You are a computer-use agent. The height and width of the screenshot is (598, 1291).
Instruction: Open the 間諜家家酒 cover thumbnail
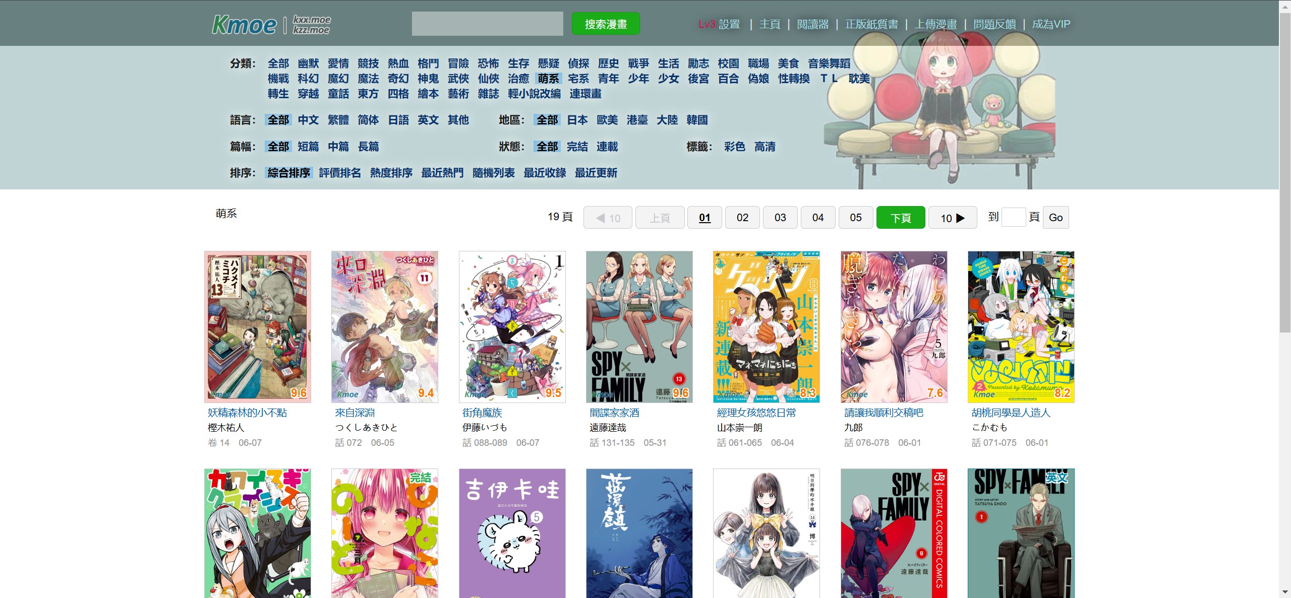coord(639,327)
